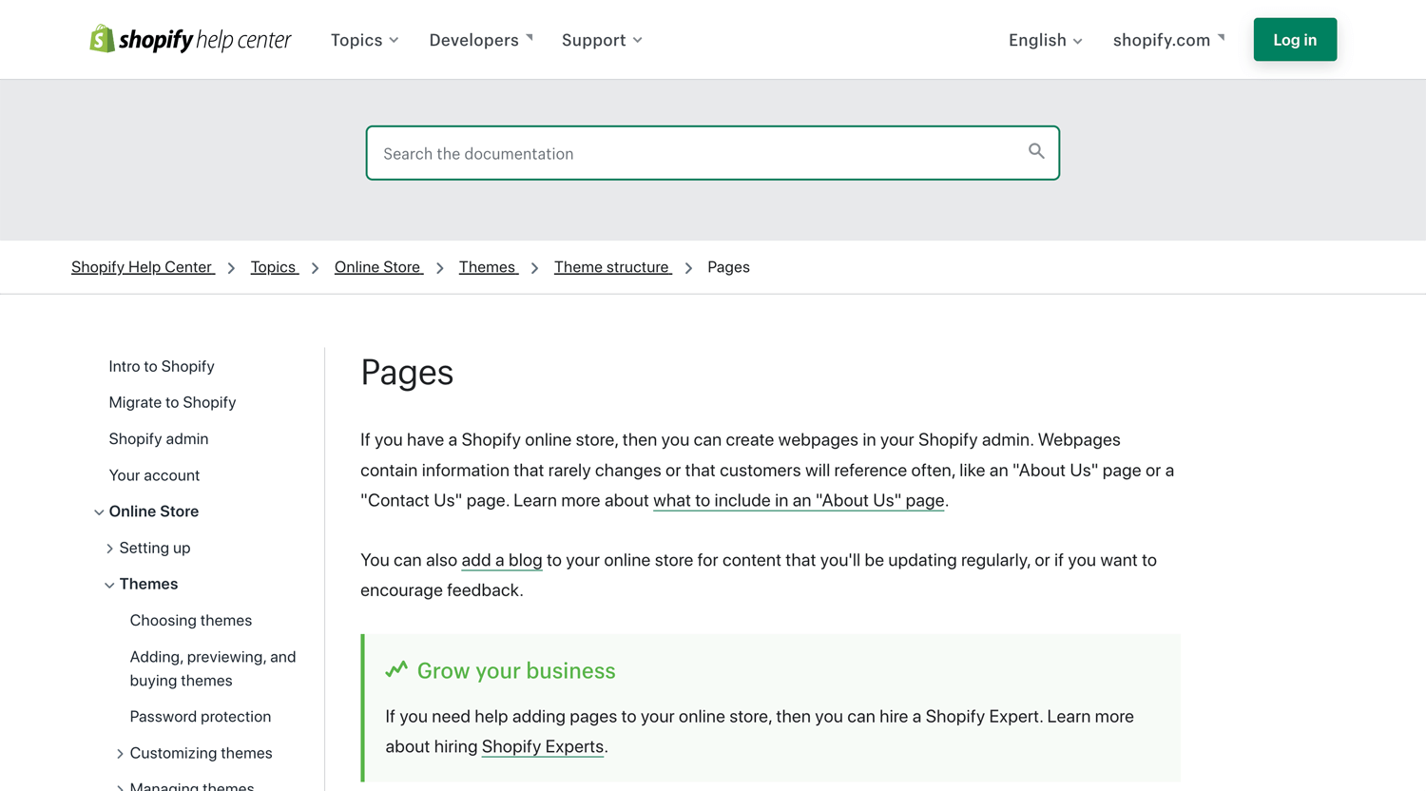Image resolution: width=1426 pixels, height=791 pixels.
Task: Click the Grow your business chart icon
Action: (x=396, y=669)
